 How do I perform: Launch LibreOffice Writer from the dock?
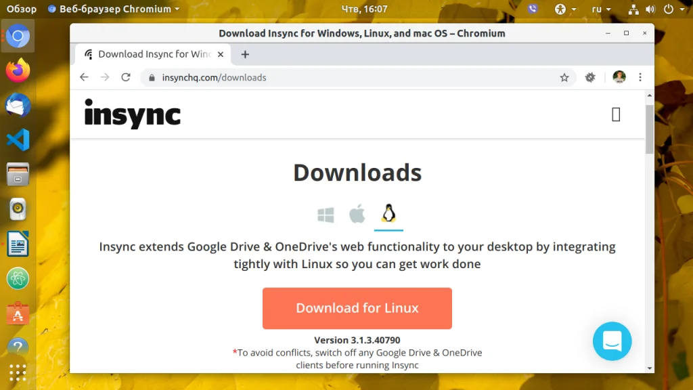coord(18,244)
